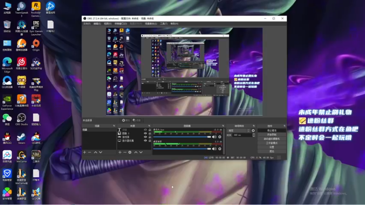Open the YY语音 desktop icon

21,82
